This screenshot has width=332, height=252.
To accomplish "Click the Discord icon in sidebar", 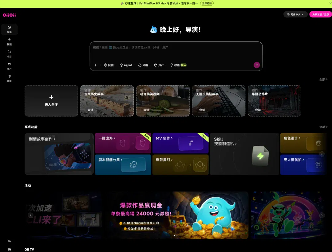I will coord(9,250).
